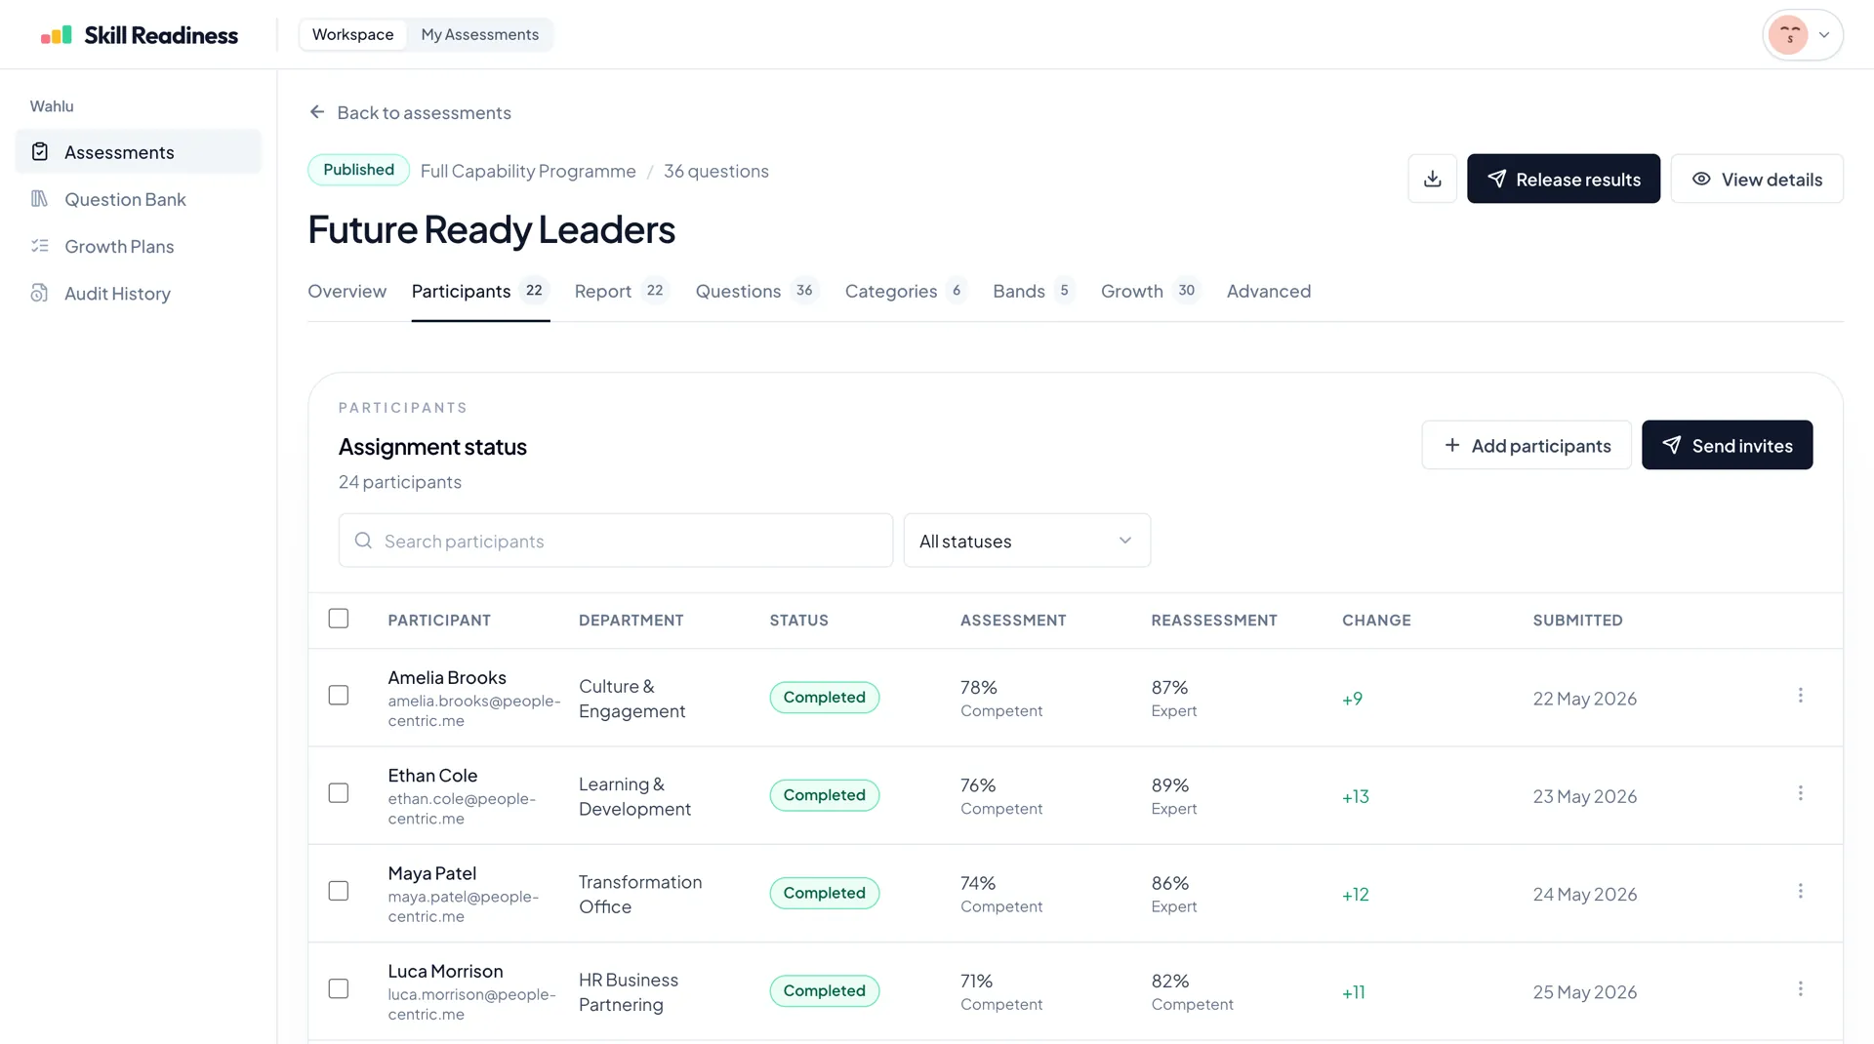Image resolution: width=1874 pixels, height=1044 pixels.
Task: Click the download export icon button
Action: coord(1432,179)
